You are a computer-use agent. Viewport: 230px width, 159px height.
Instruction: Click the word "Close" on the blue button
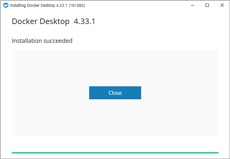115,93
